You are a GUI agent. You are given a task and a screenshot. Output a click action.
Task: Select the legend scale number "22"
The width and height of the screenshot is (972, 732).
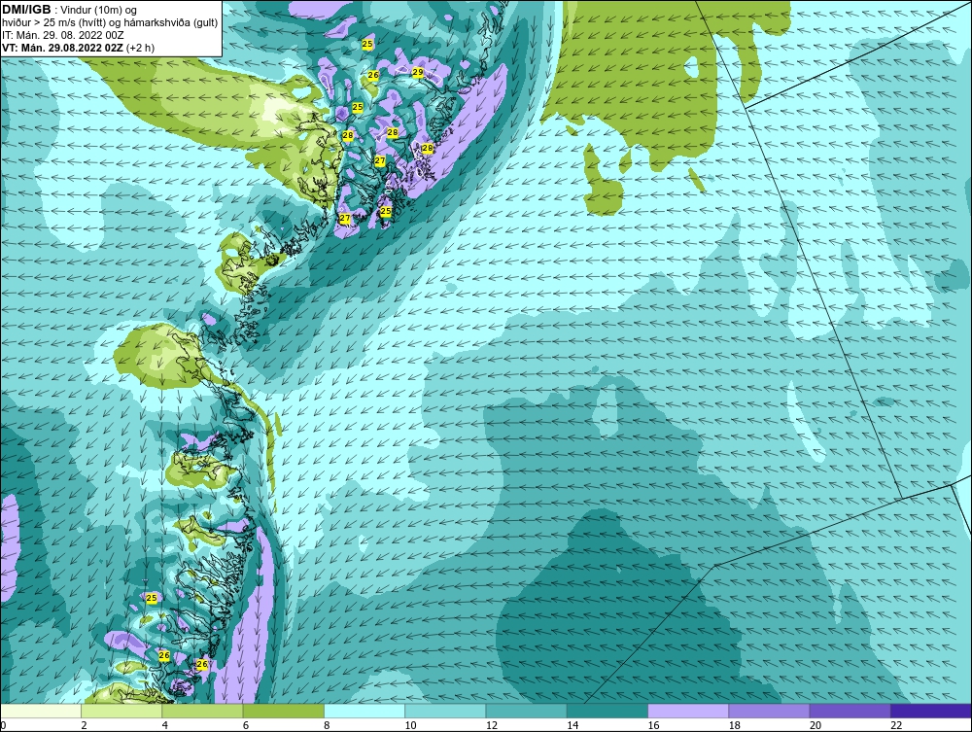pyautogui.click(x=896, y=725)
